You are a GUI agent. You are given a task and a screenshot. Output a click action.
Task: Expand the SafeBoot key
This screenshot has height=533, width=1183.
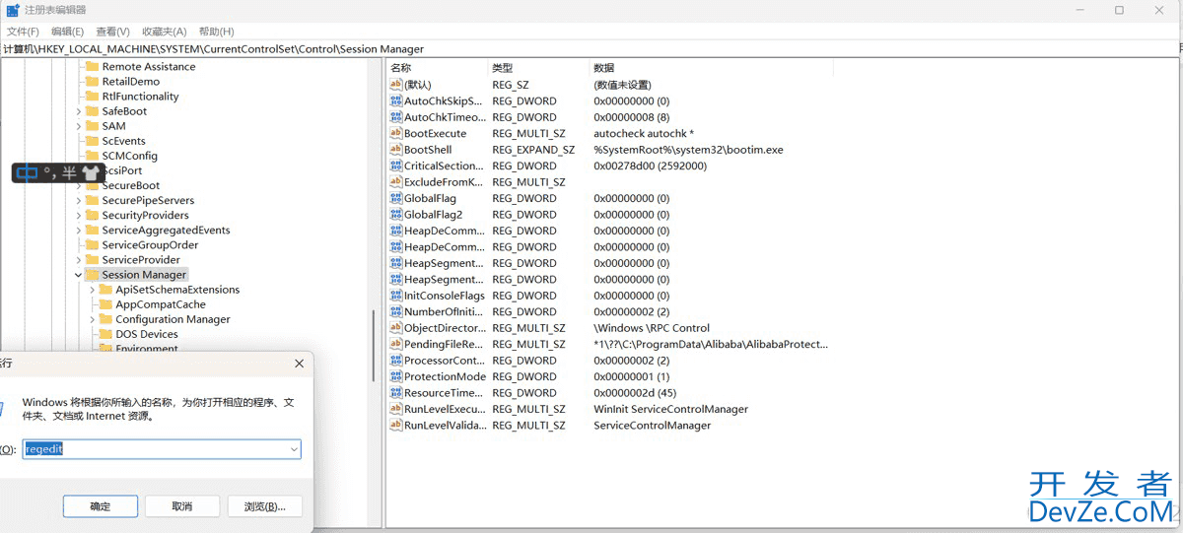click(x=79, y=111)
